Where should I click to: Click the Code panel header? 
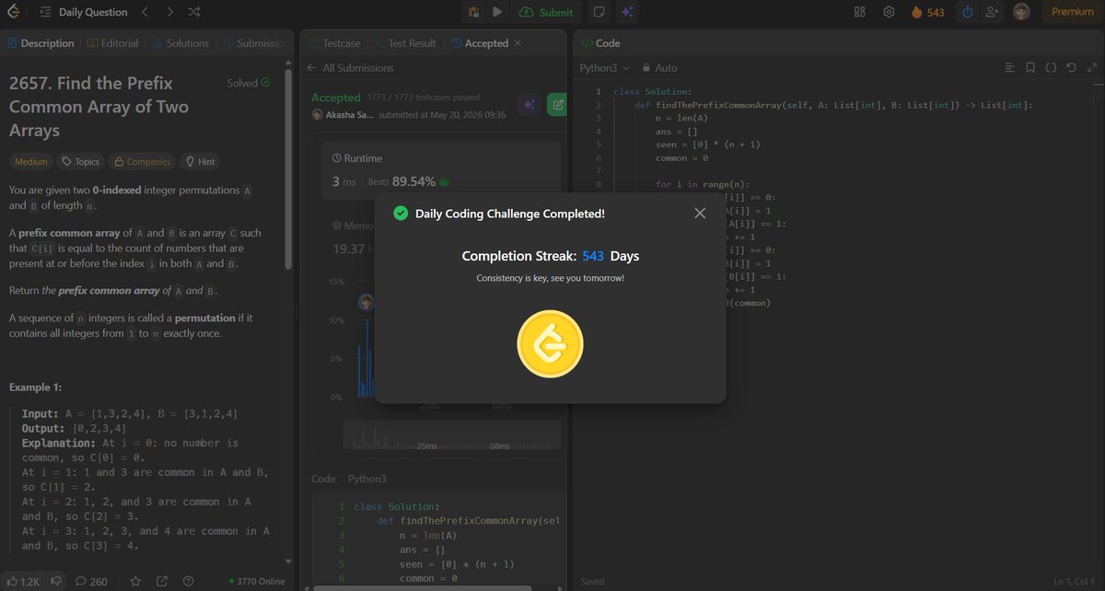coord(601,43)
